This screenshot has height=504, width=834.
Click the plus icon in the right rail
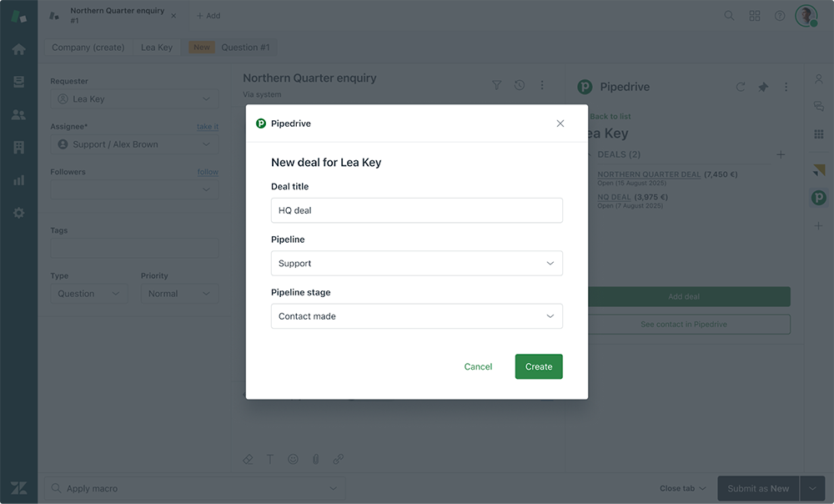click(819, 225)
